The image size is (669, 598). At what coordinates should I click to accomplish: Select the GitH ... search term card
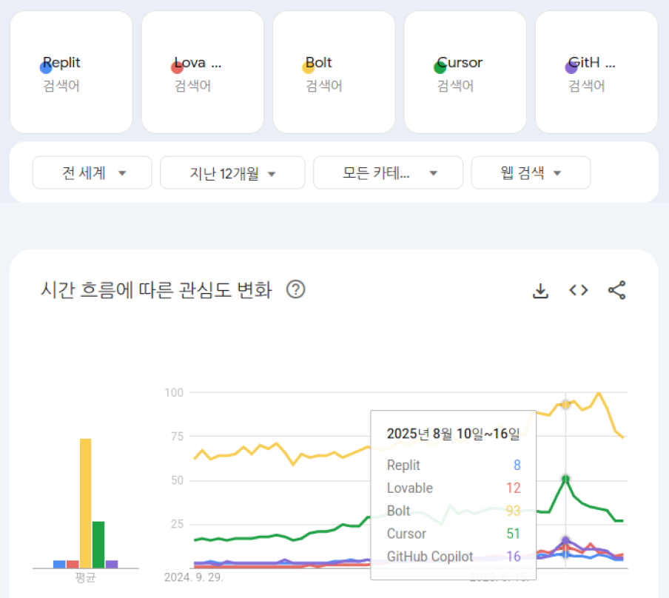coord(597,72)
